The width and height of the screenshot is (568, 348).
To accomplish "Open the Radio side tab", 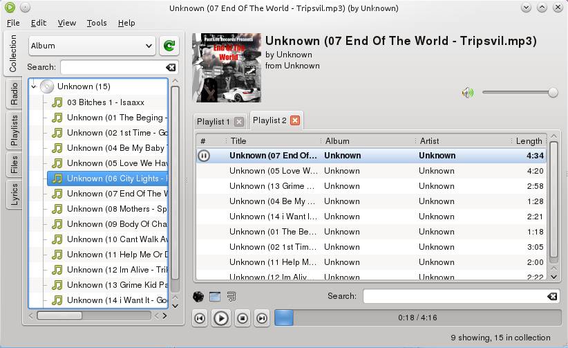I will (14, 93).
